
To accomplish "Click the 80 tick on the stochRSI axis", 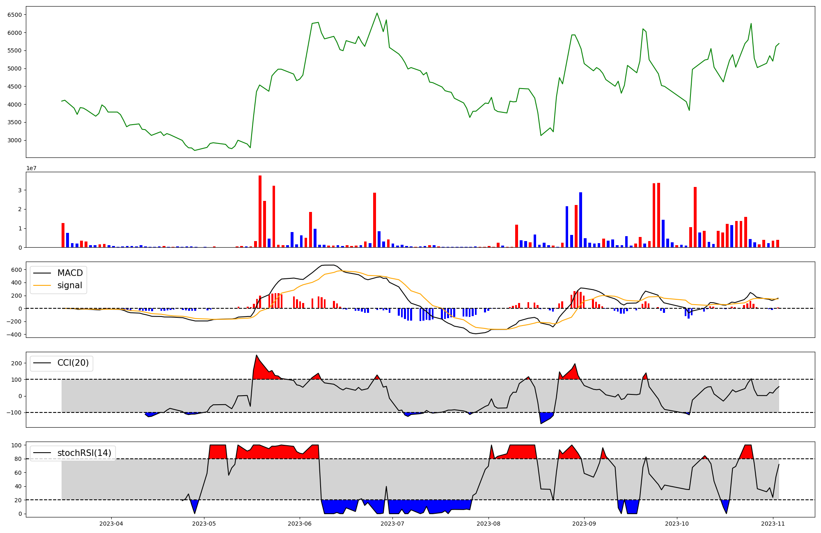I will (17, 459).
